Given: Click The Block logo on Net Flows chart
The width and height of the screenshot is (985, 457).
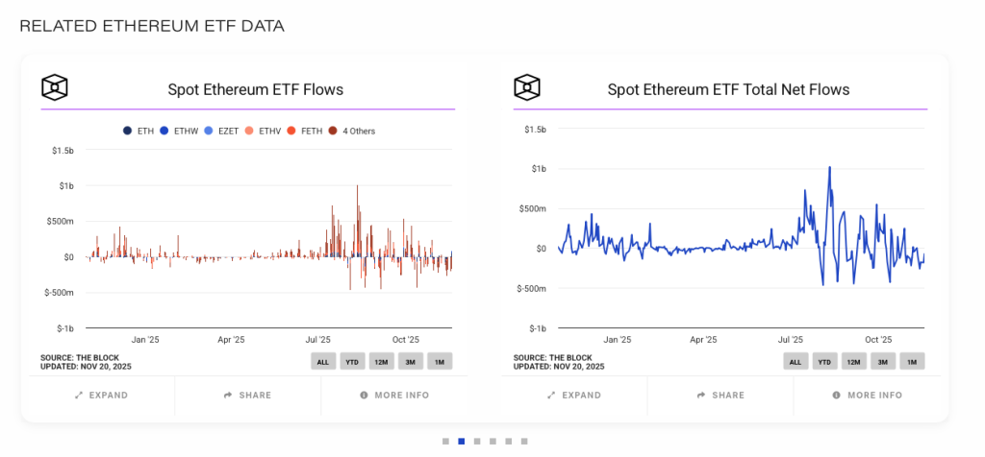Looking at the screenshot, I should click(x=527, y=87).
